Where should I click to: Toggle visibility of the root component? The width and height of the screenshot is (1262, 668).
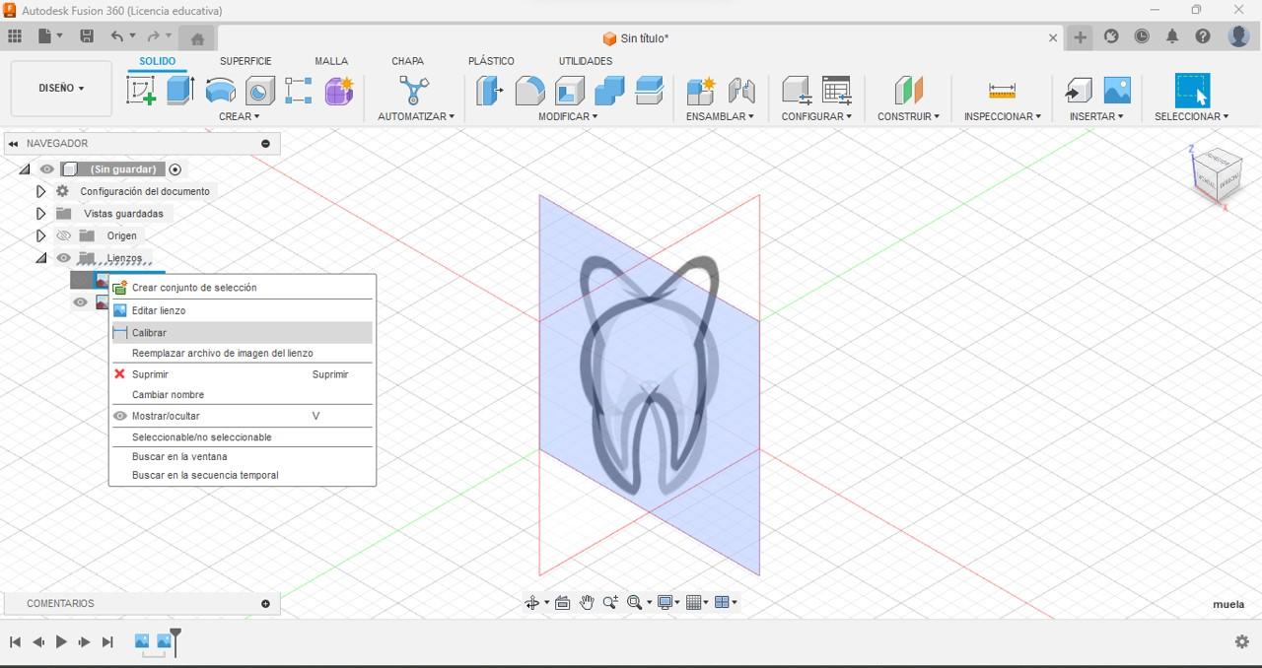point(46,169)
